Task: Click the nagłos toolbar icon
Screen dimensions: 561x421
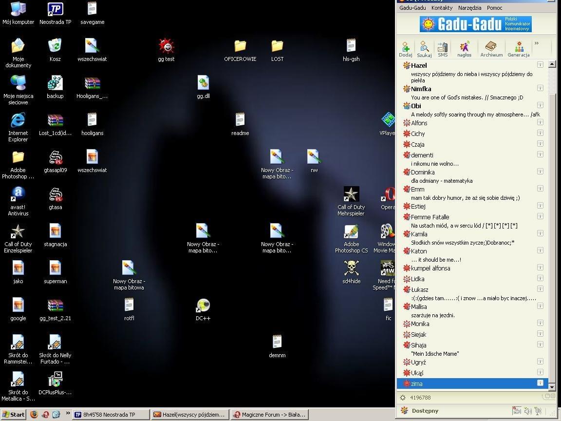Action: pyautogui.click(x=465, y=49)
